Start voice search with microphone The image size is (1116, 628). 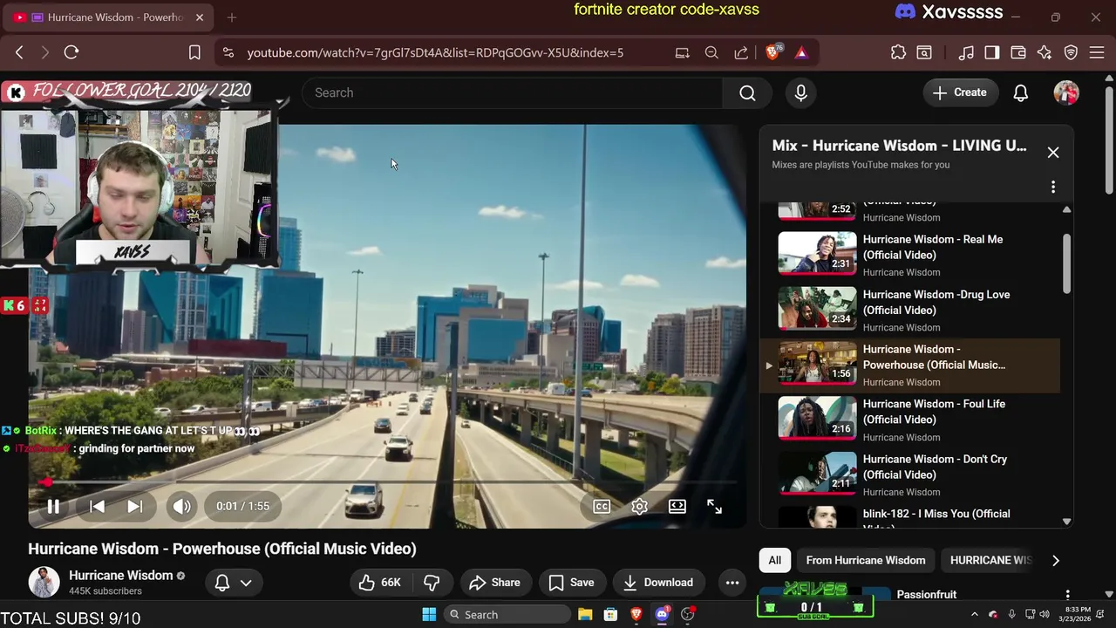(x=801, y=92)
